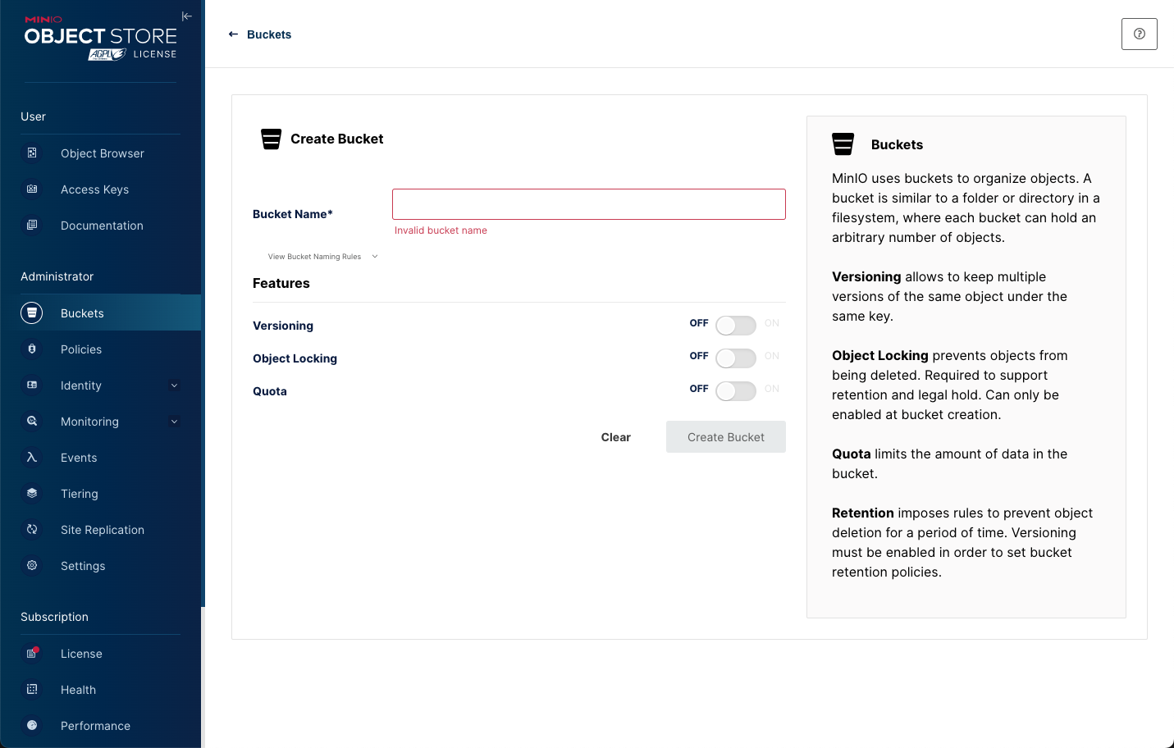This screenshot has height=748, width=1174.
Task: Enable the Object Locking switch
Action: click(735, 358)
